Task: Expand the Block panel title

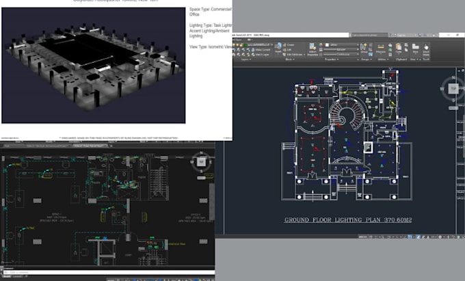Action: tap(290, 59)
